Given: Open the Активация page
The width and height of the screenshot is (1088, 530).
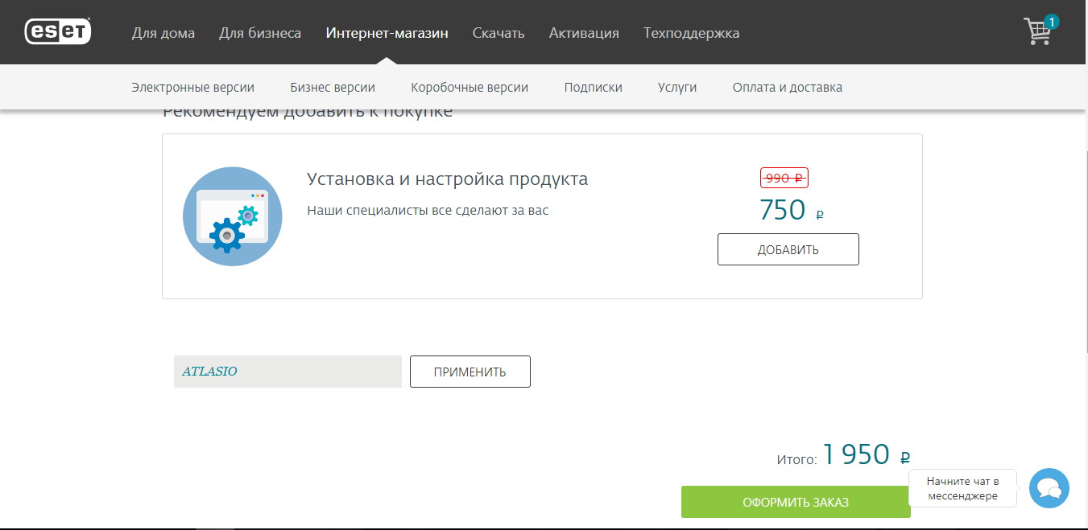Looking at the screenshot, I should coord(584,33).
